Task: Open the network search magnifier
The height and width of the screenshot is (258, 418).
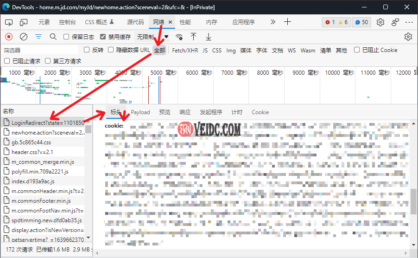Action: [x=53, y=37]
